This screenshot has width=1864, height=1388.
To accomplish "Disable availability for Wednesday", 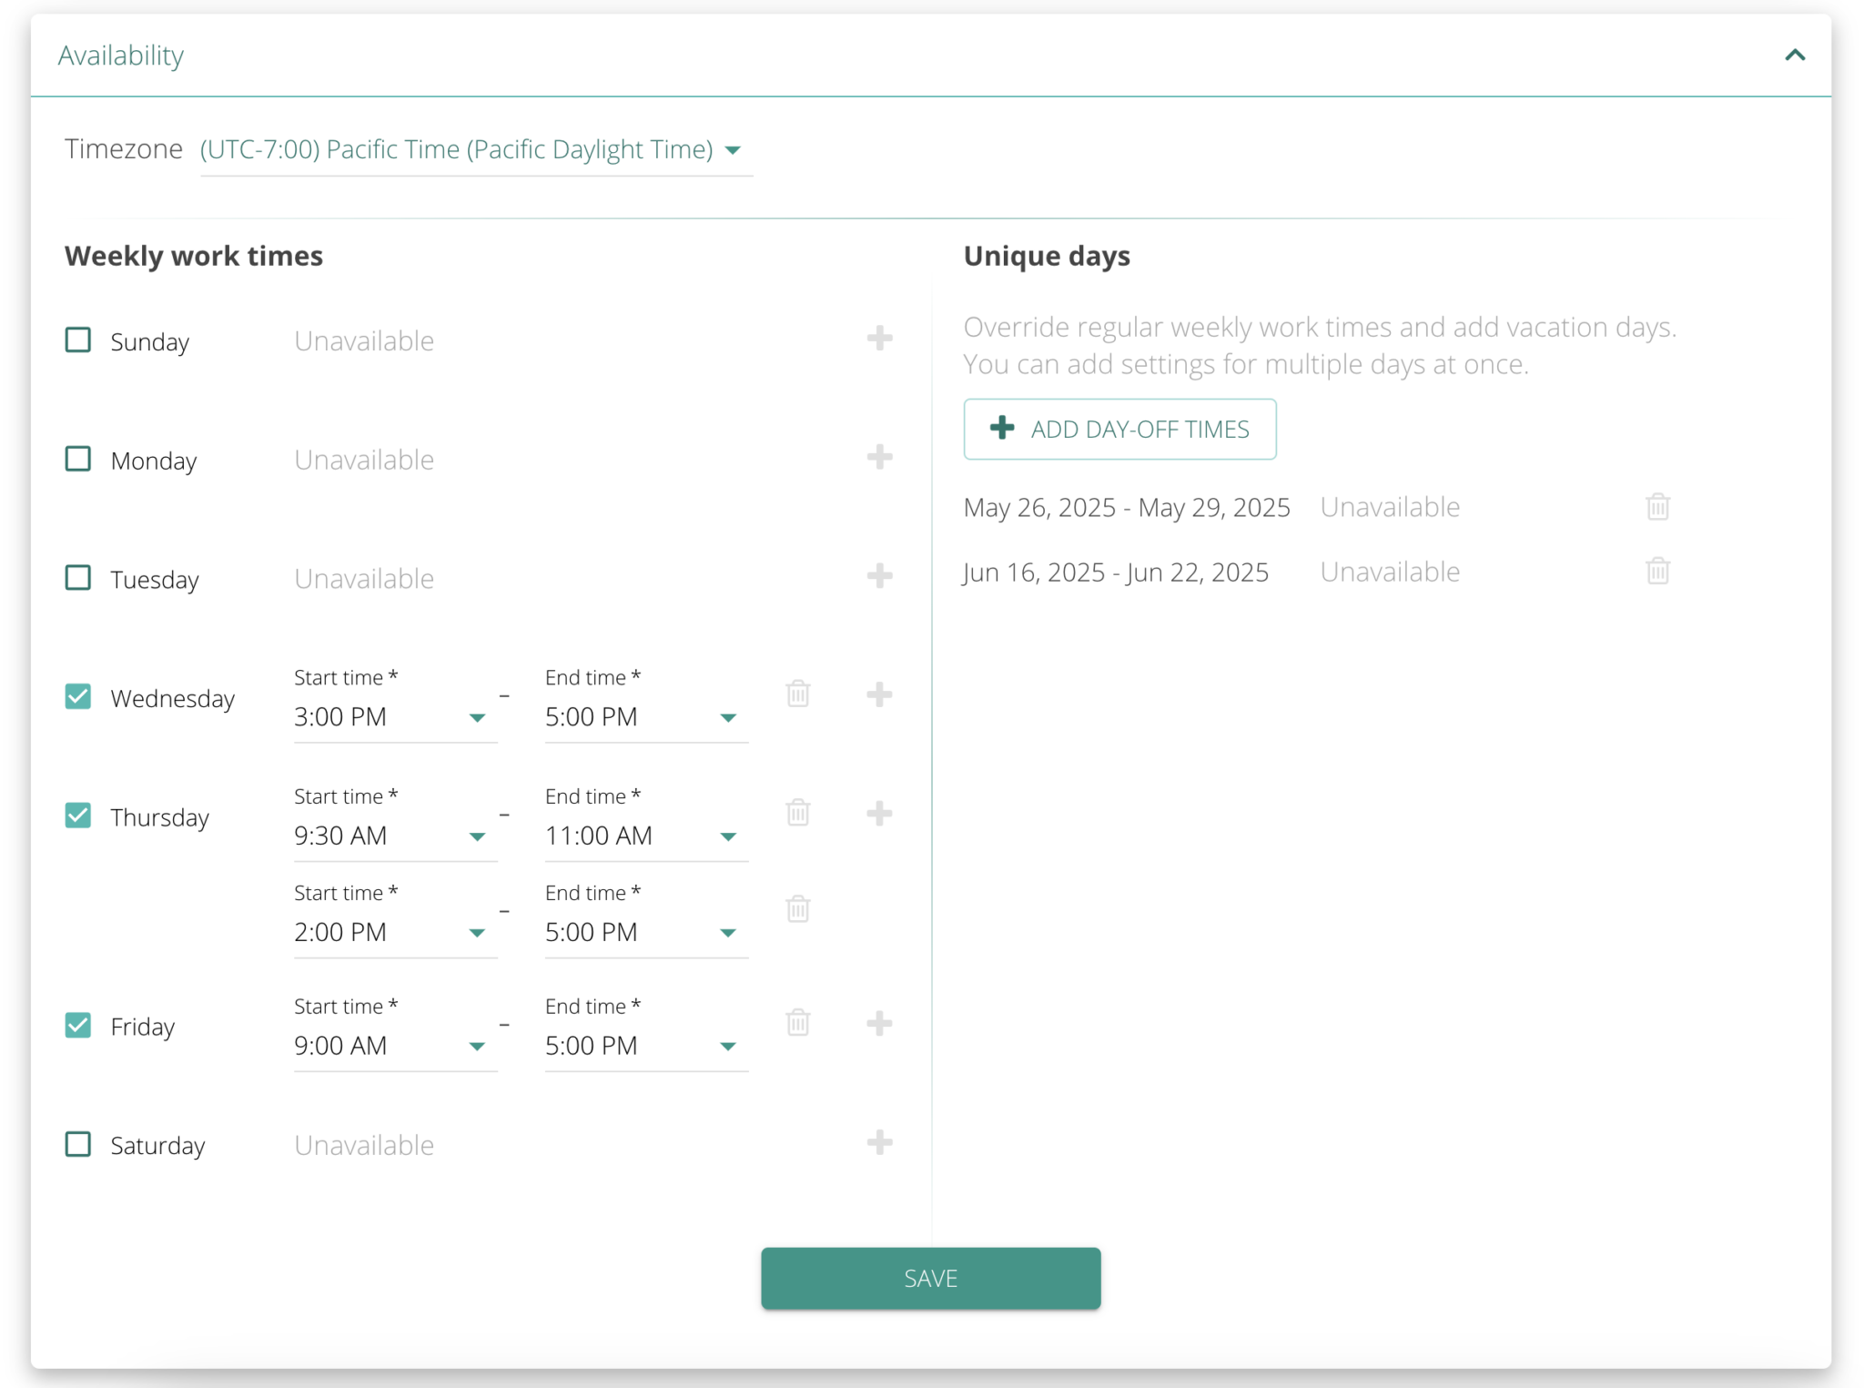I will (77, 695).
